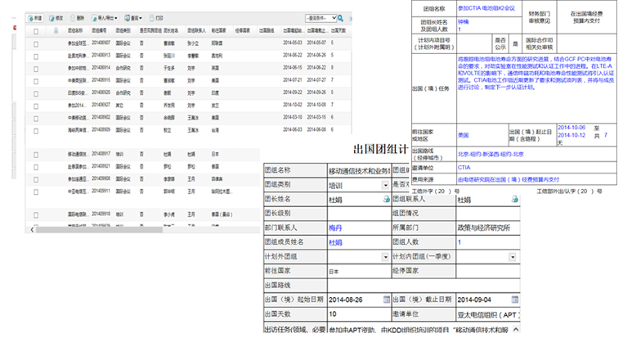Open calendar icon for end date 2014-09-04
Screen dimensions: 641x338
click(515, 300)
